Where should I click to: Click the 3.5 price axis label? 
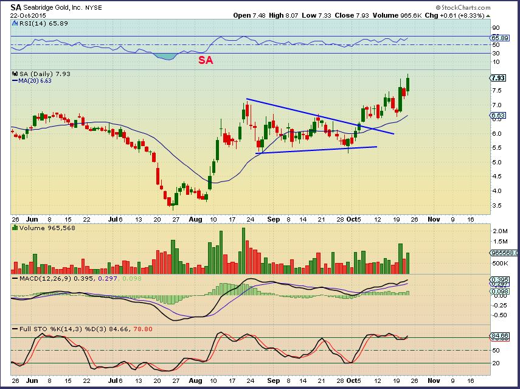click(x=497, y=205)
